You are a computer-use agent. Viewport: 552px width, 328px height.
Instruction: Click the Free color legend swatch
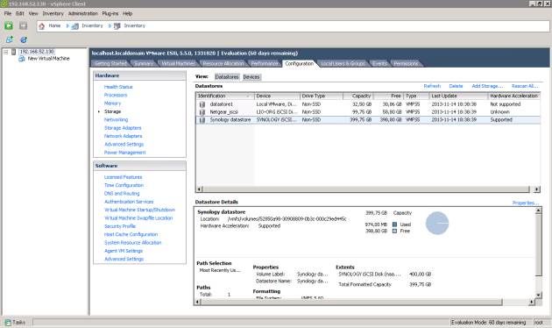394,232
